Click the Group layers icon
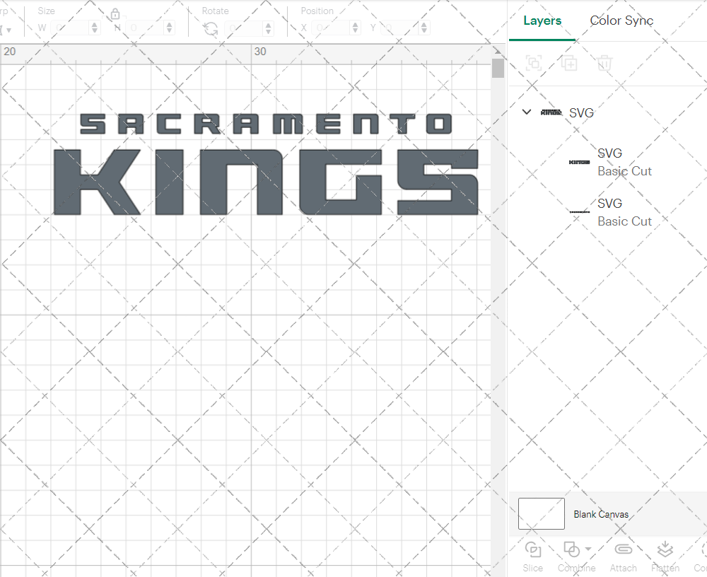707x577 pixels. point(534,63)
